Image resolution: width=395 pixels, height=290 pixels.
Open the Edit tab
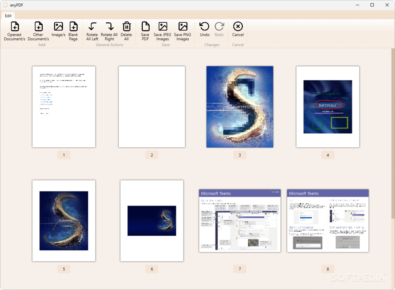(8, 16)
